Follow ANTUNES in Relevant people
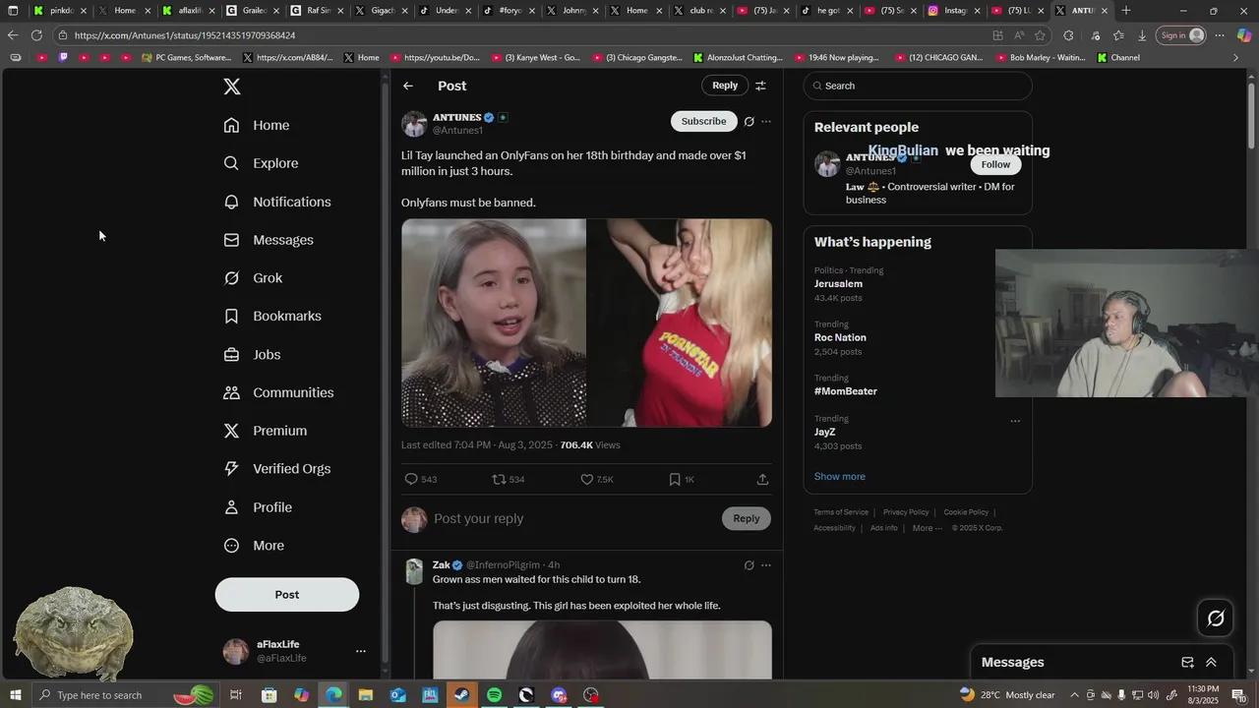The height and width of the screenshot is (708, 1259). click(x=995, y=164)
